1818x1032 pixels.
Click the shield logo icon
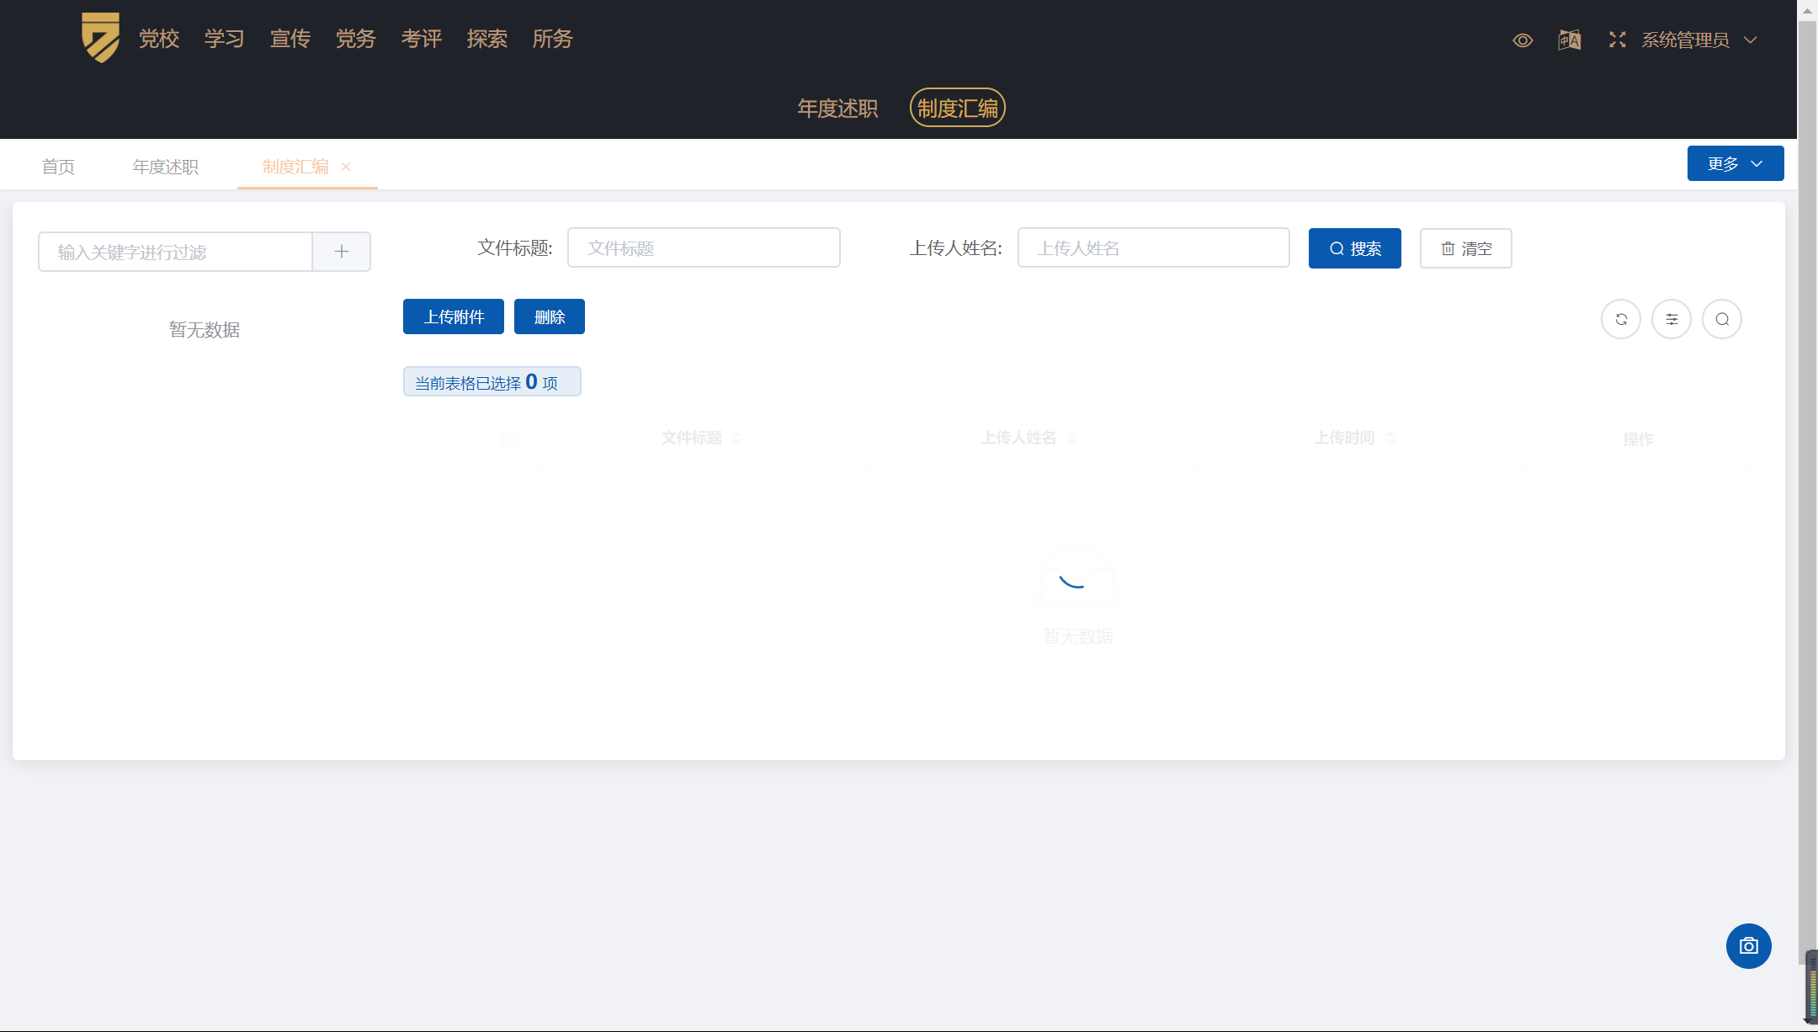point(100,38)
